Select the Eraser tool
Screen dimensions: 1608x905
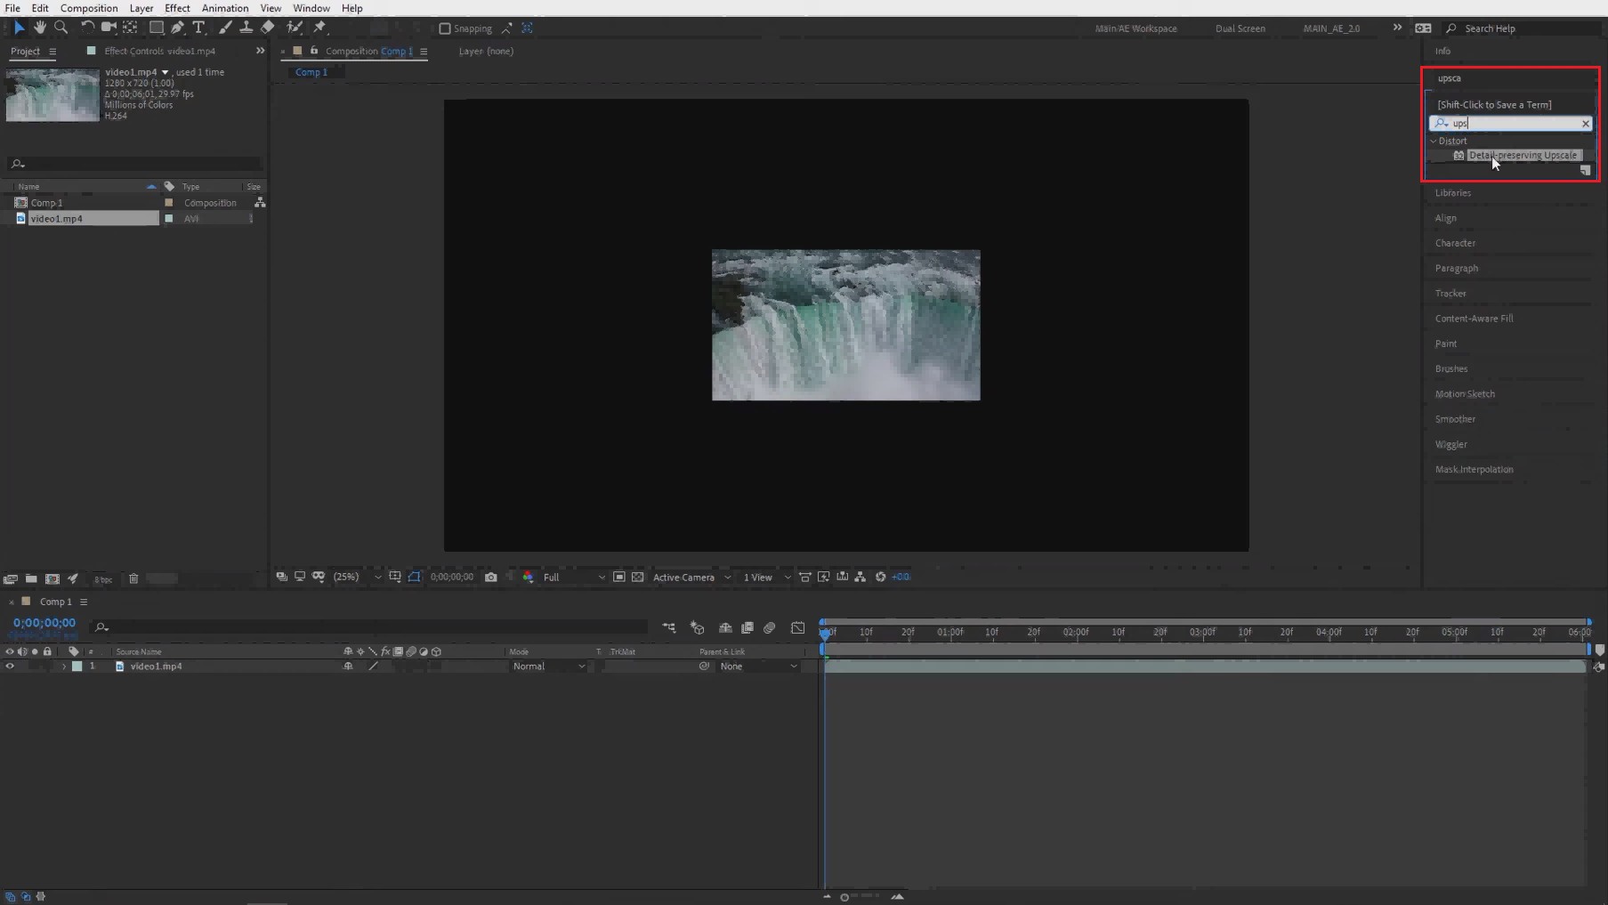(x=268, y=28)
